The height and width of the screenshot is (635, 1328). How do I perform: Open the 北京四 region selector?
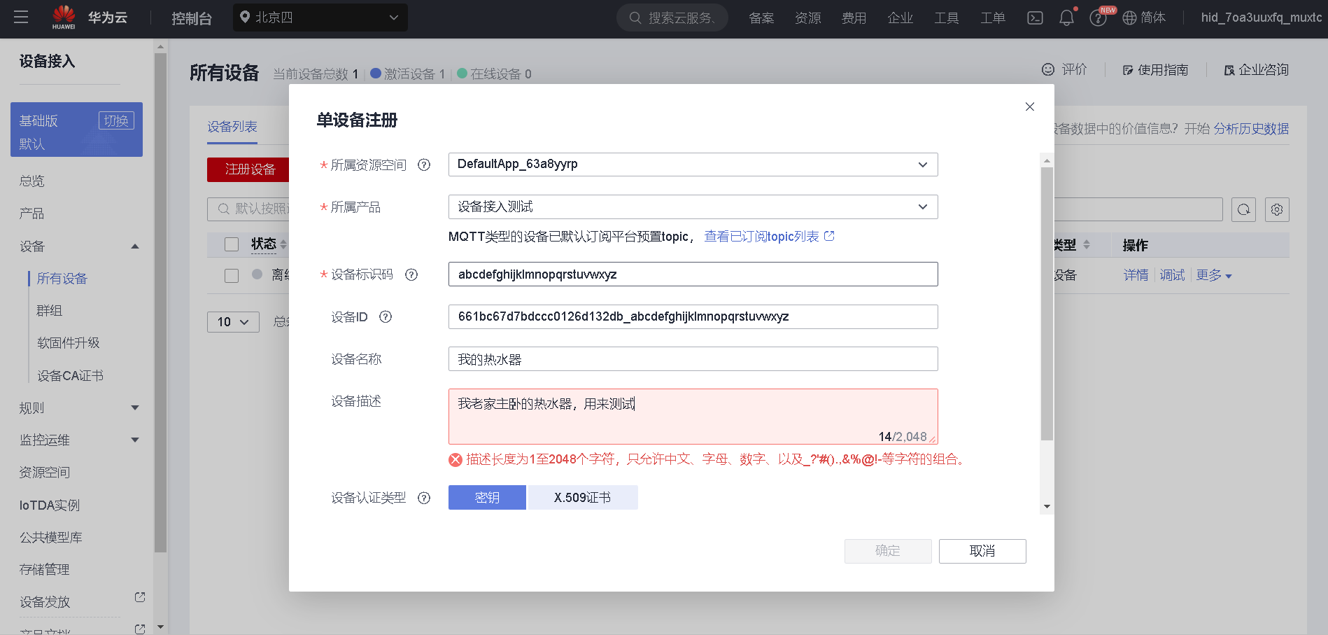(320, 18)
